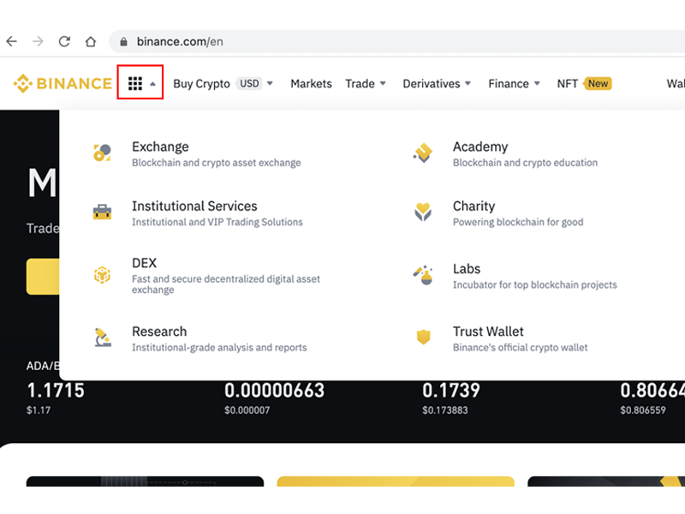Click the padlock site security icon
685x514 pixels.
[x=123, y=41]
